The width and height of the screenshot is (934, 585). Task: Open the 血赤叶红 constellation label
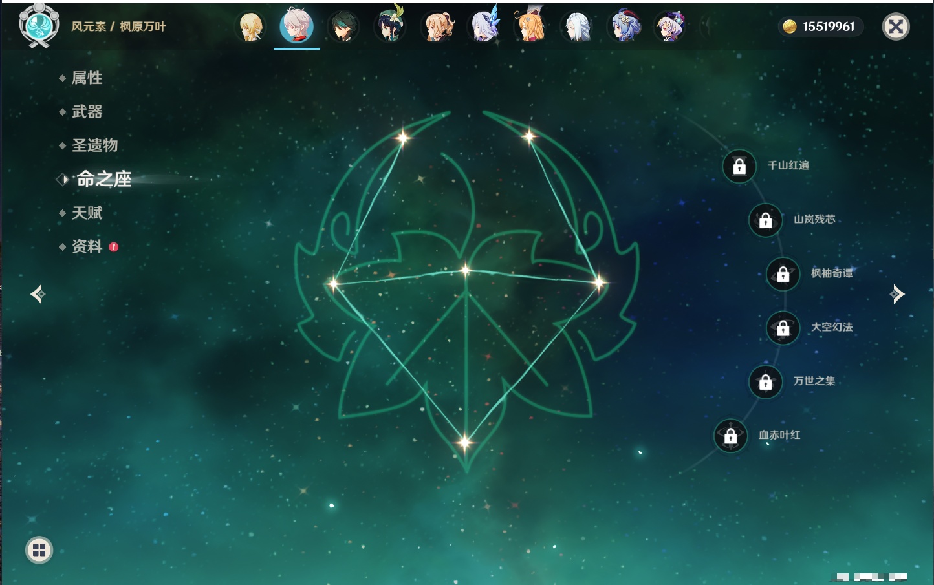tap(779, 435)
